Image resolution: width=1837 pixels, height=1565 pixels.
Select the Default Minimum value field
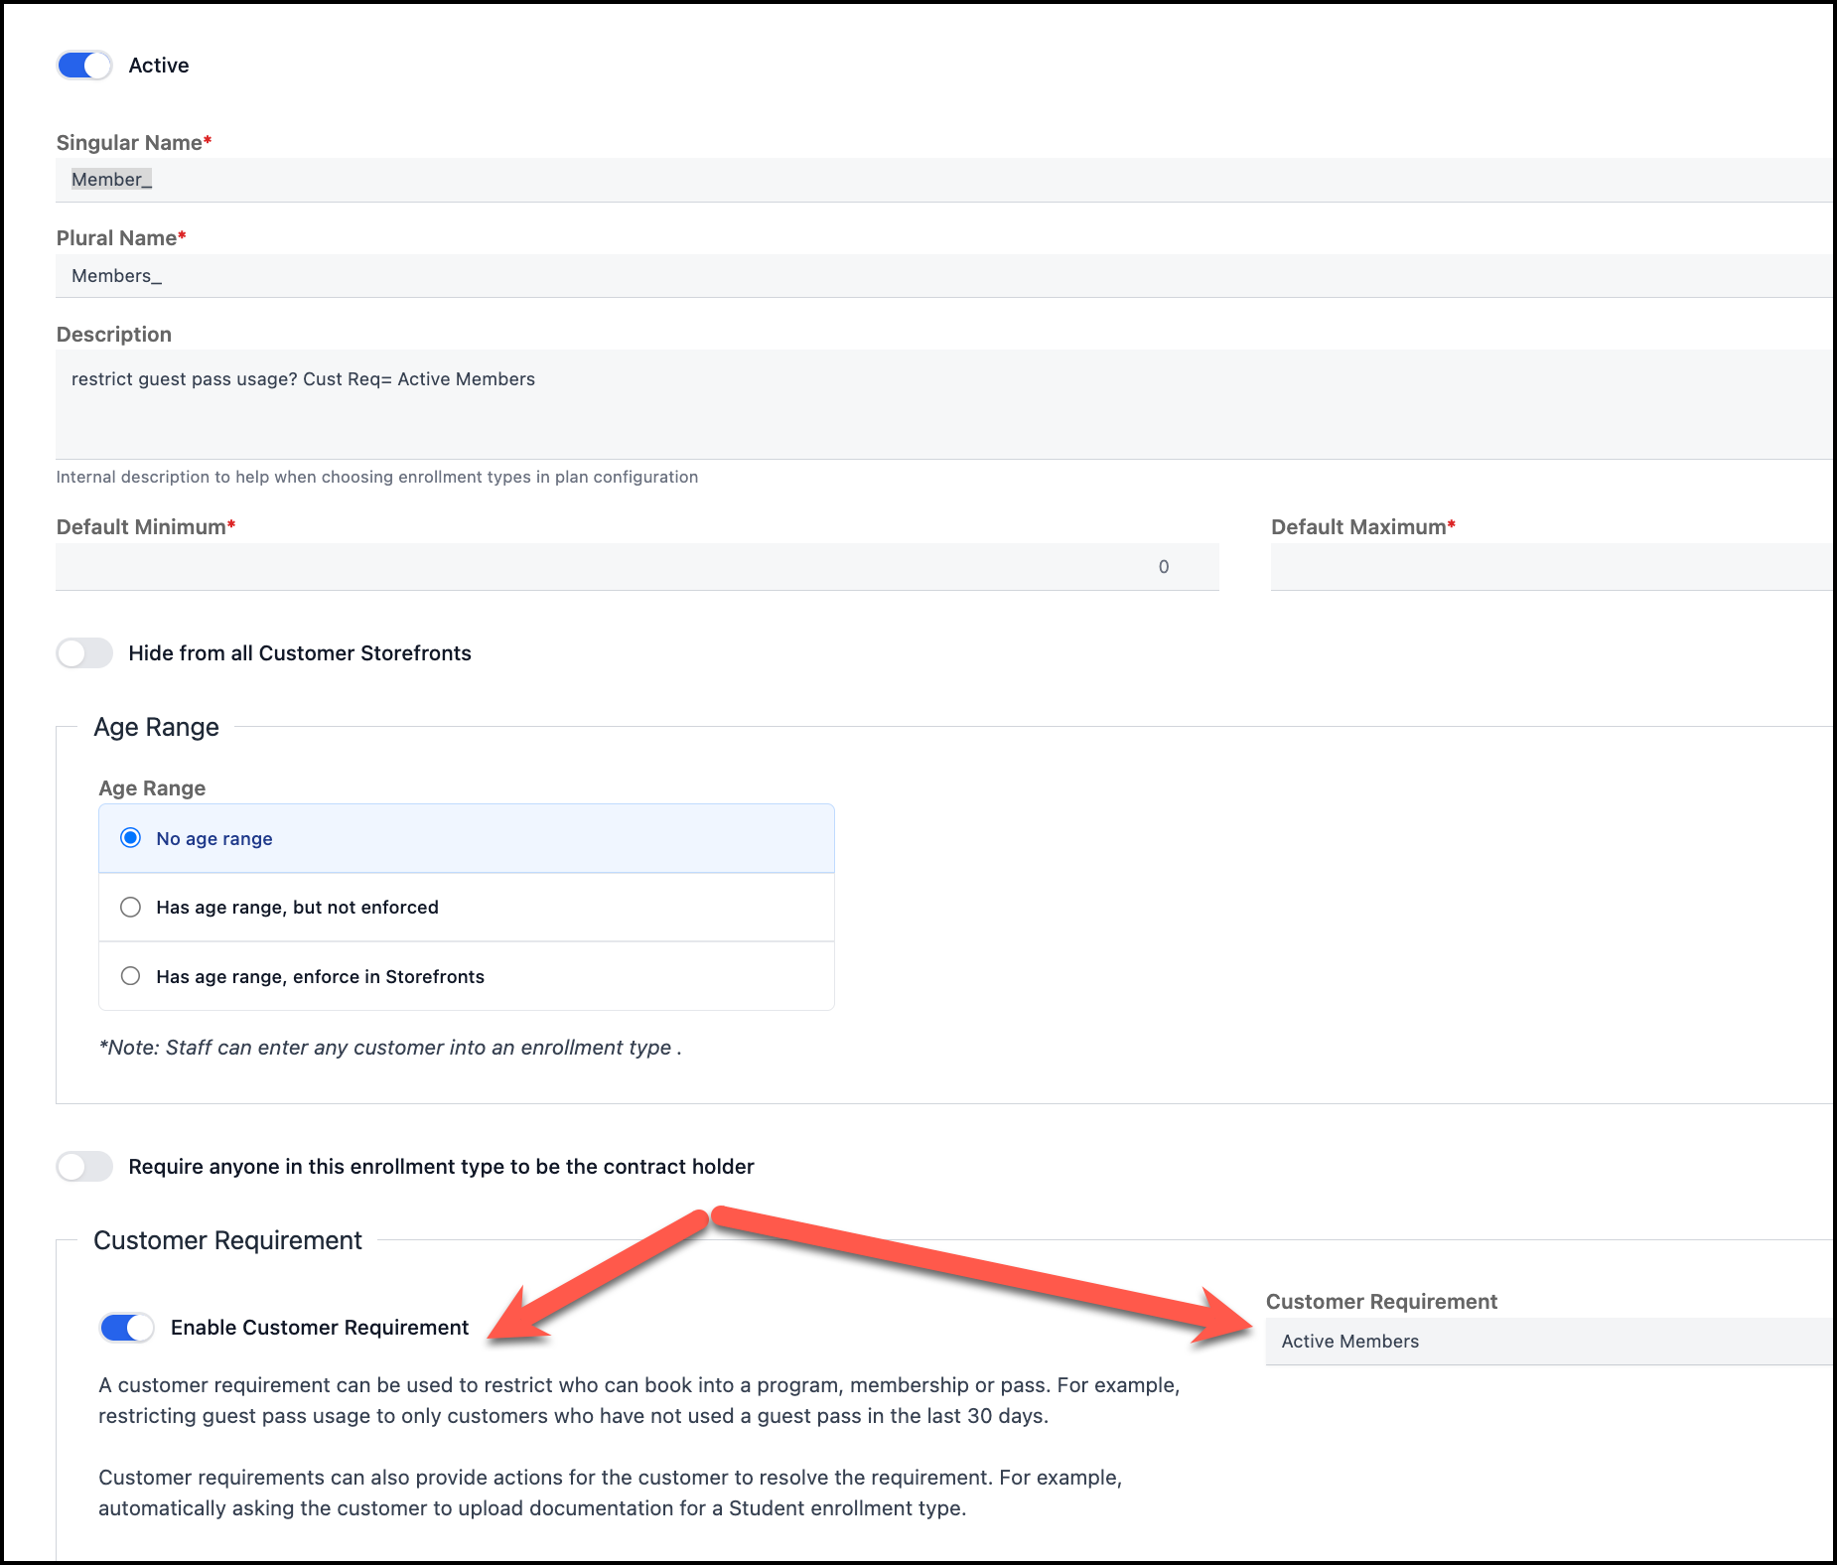pyautogui.click(x=636, y=567)
